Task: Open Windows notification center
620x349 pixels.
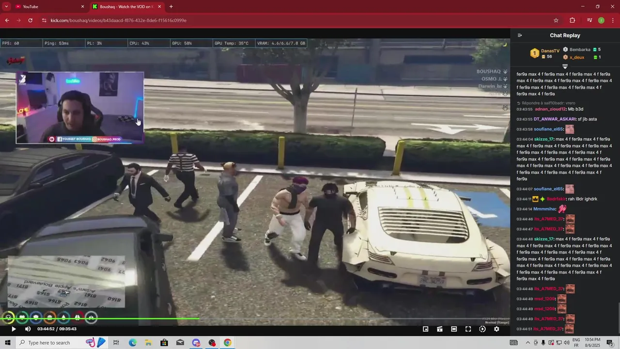Action: [610, 343]
